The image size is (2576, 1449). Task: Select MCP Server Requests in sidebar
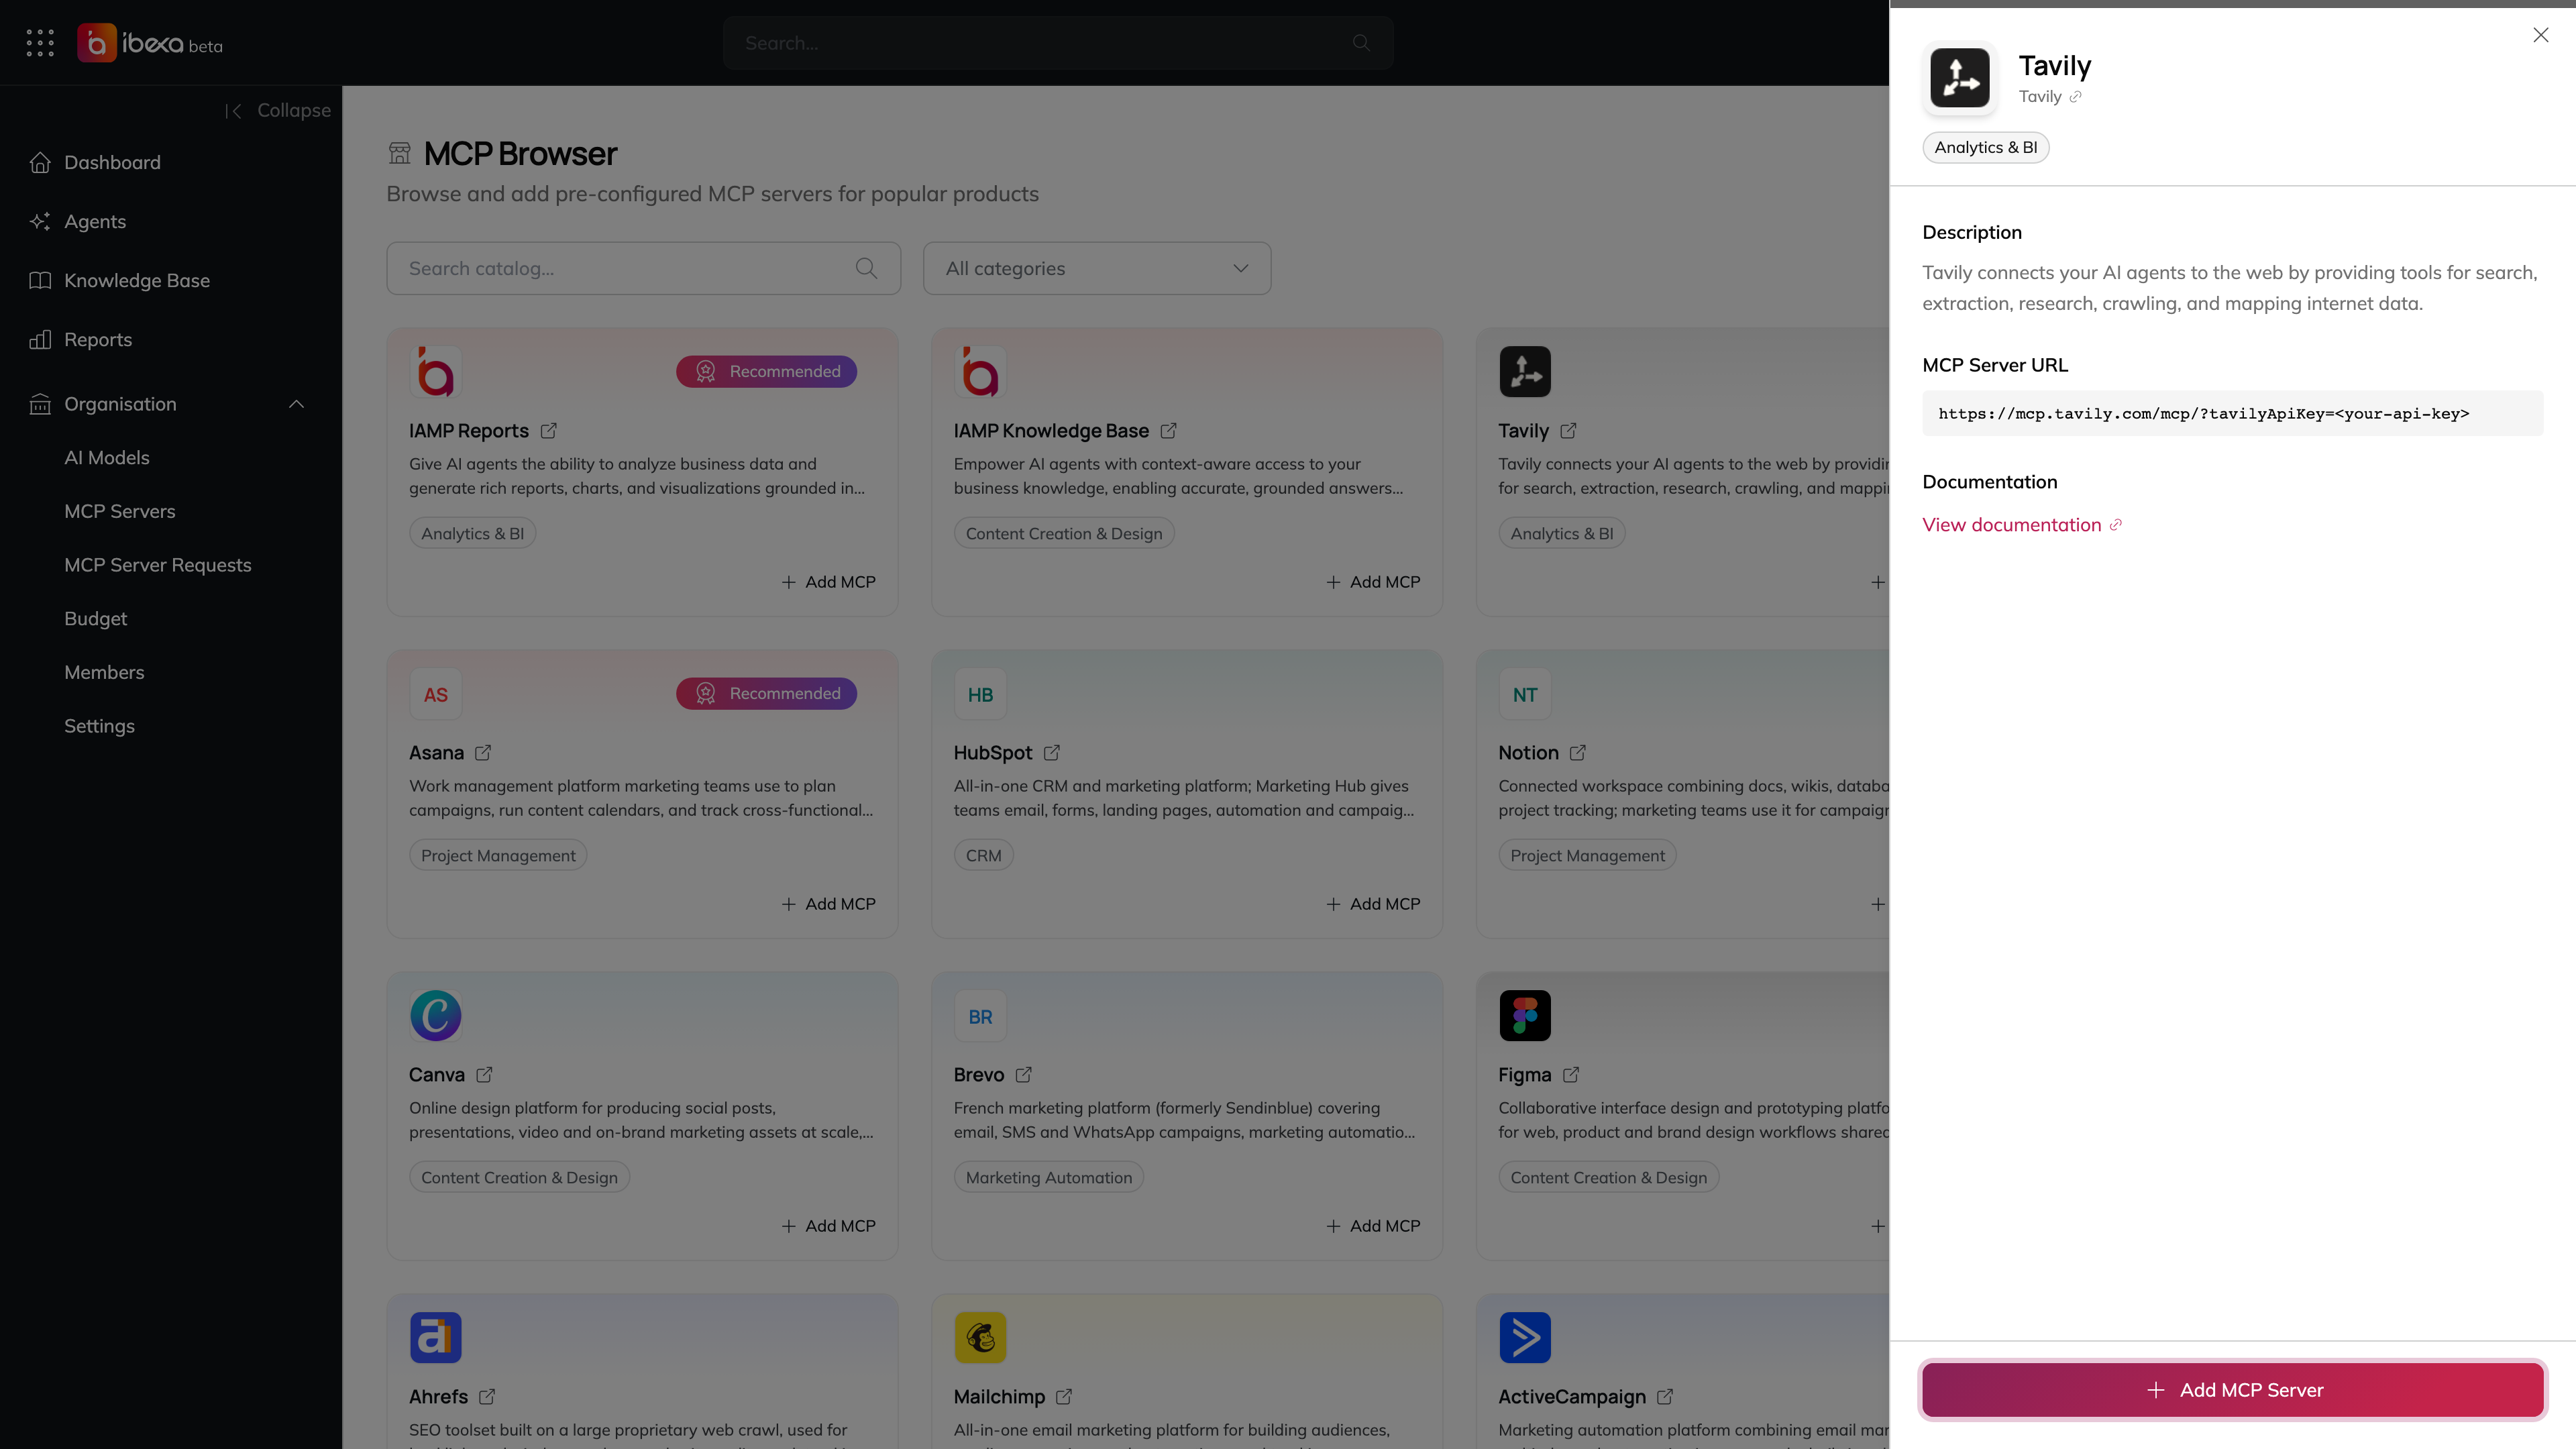point(158,565)
